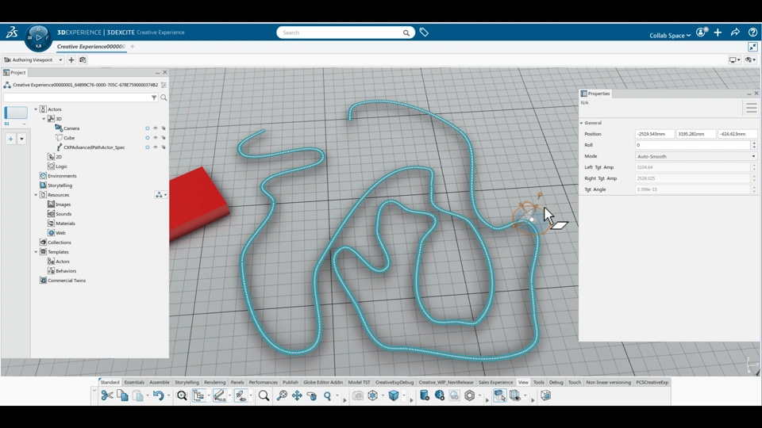Click the Fit All In magnifier icon
Viewport: 762px width, 428px height.
click(182, 396)
